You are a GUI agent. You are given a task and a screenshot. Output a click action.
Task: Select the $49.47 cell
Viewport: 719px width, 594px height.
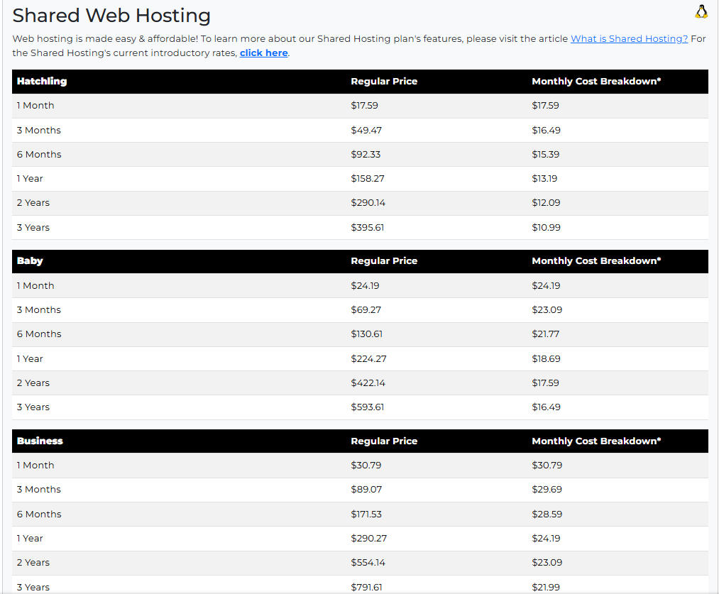click(366, 130)
